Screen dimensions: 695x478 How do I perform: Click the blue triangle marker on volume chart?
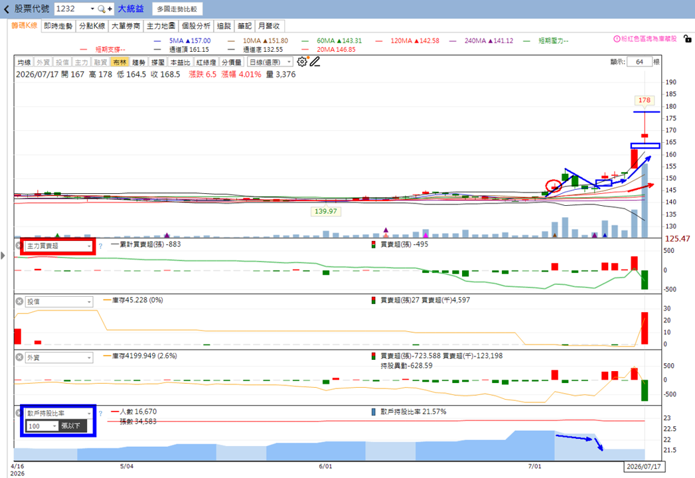click(x=605, y=235)
